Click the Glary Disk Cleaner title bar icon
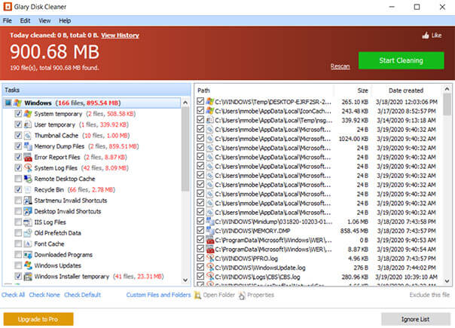 click(x=8, y=7)
